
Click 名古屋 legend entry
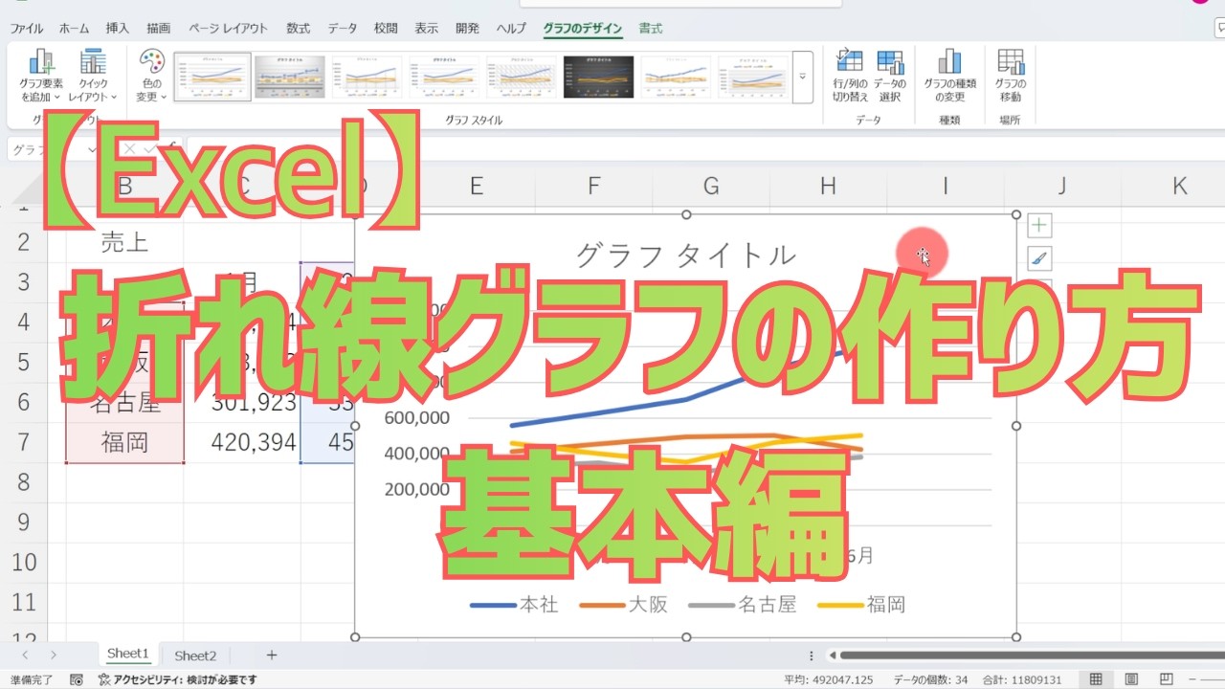pyautogui.click(x=743, y=605)
